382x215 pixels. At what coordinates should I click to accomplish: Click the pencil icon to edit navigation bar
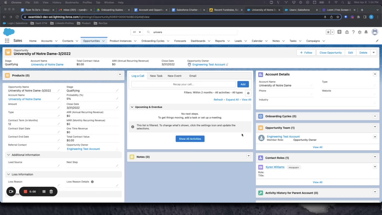pyautogui.click(x=377, y=41)
